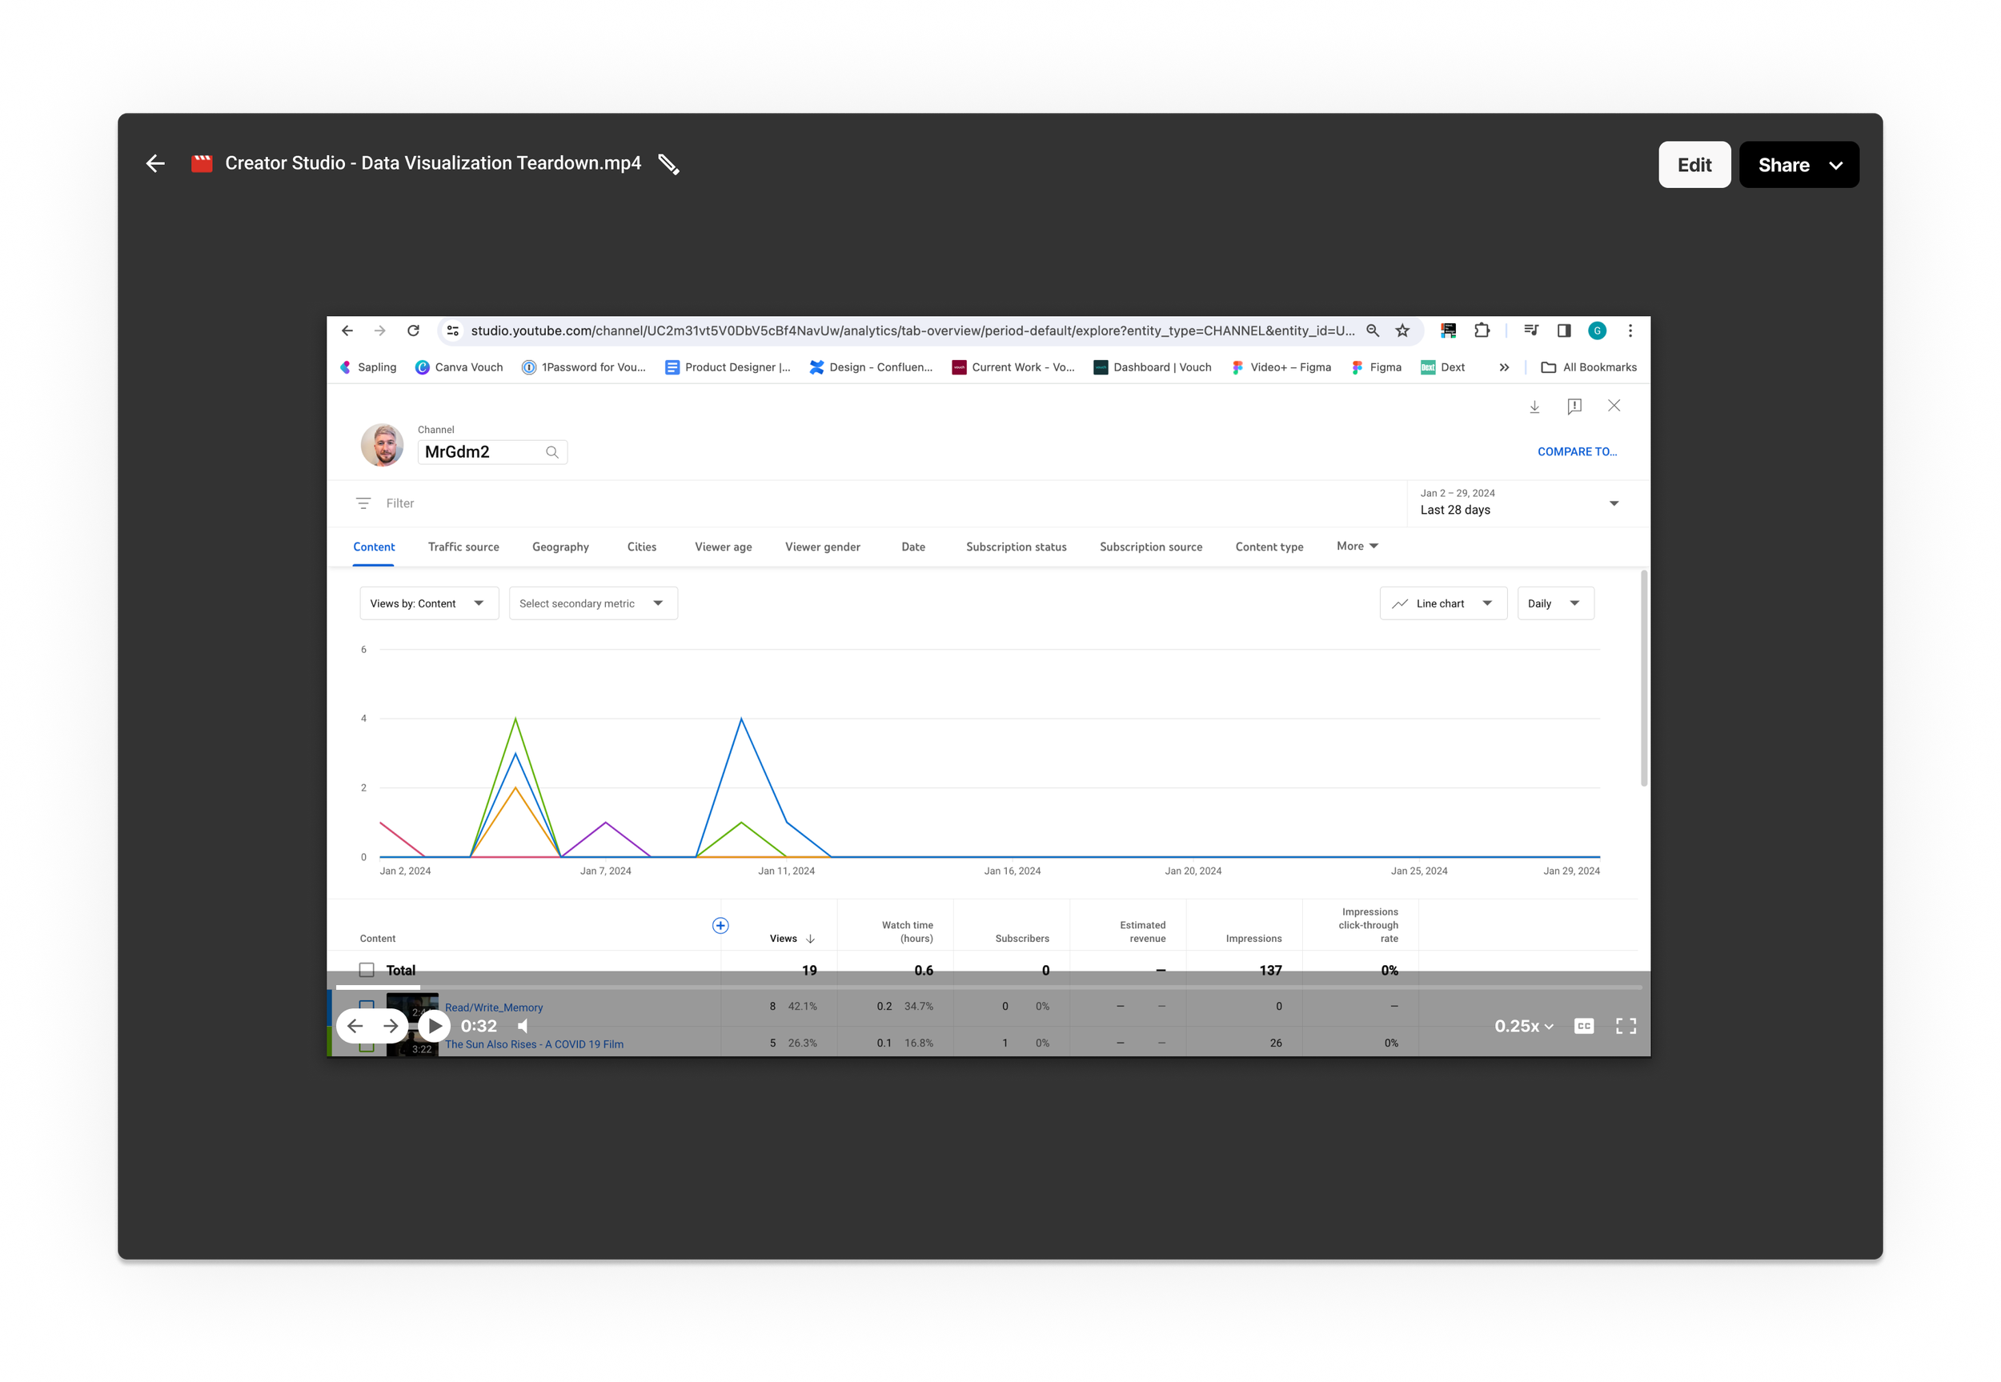Switch to the Geography tab
Viewport: 2001px width, 1382px height.
560,547
